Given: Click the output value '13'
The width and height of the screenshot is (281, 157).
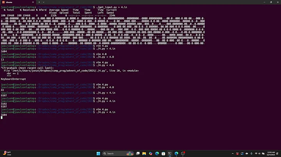Looking at the screenshot, I should pos(2,59).
